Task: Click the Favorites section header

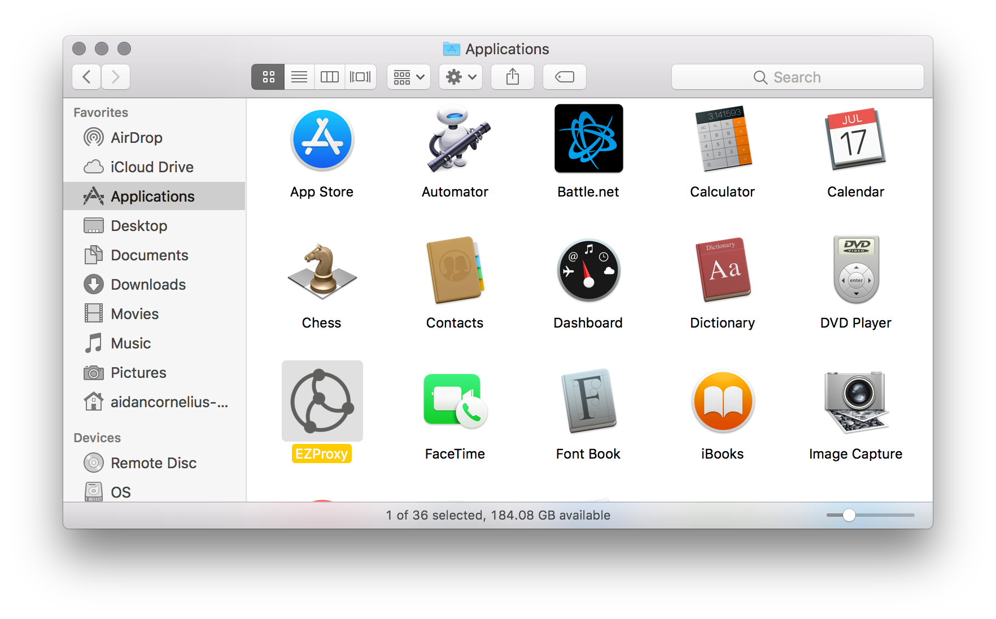Action: point(101,112)
